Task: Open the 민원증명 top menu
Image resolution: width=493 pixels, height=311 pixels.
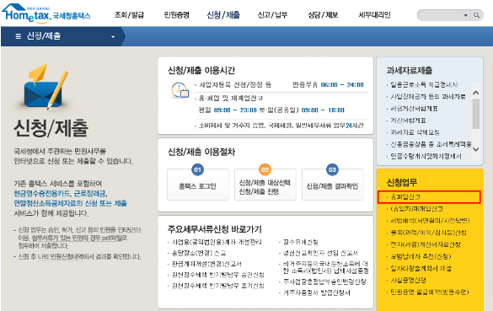Action: coord(176,15)
